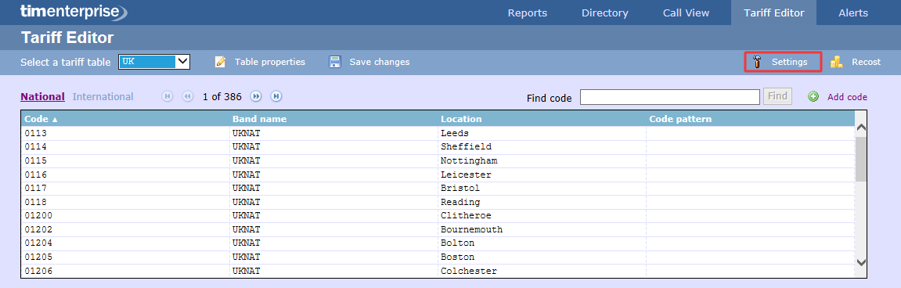Click the green Add code plus icon

click(x=813, y=96)
